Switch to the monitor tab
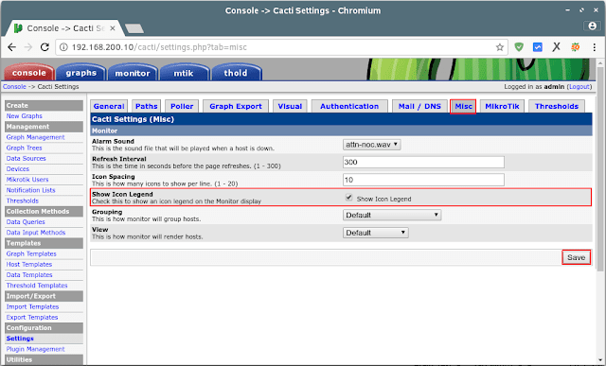 [133, 73]
